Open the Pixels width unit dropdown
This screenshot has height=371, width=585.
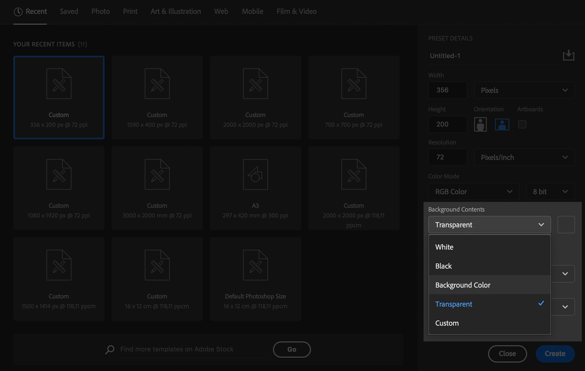pyautogui.click(x=524, y=90)
